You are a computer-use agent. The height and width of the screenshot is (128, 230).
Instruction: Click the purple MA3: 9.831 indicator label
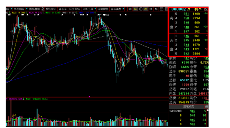point(36,13)
